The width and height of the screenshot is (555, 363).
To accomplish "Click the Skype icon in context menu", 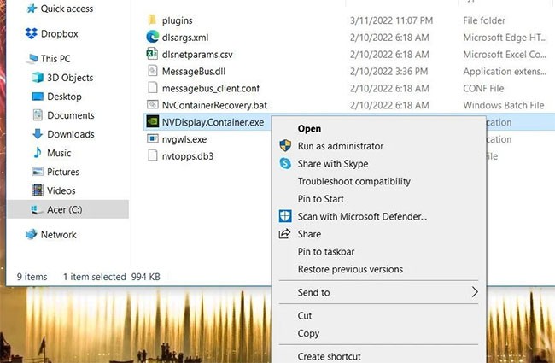I will click(x=285, y=163).
